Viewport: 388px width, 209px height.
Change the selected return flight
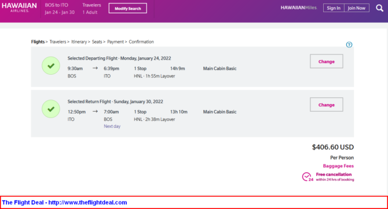[x=327, y=105]
